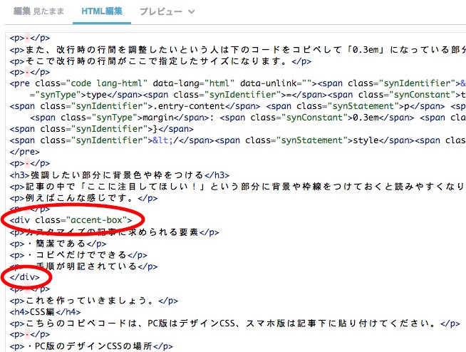Viewport: 466px width, 352px height.
Task: Click the line starting そこで改行時の行間が
Action: (x=160, y=61)
